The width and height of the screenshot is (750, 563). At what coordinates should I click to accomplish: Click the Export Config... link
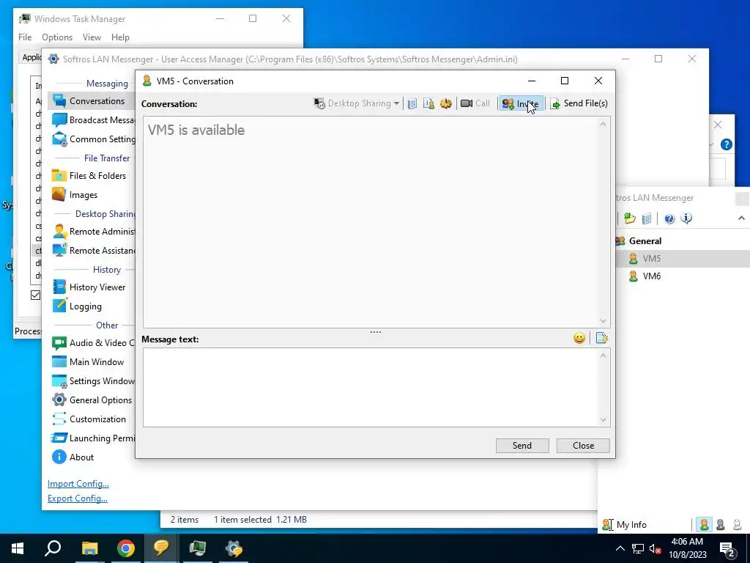78,498
